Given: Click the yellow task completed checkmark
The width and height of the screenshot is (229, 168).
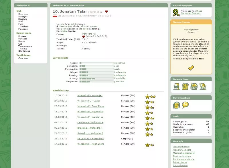Looking at the screenshot, I should pyautogui.click(x=191, y=68).
